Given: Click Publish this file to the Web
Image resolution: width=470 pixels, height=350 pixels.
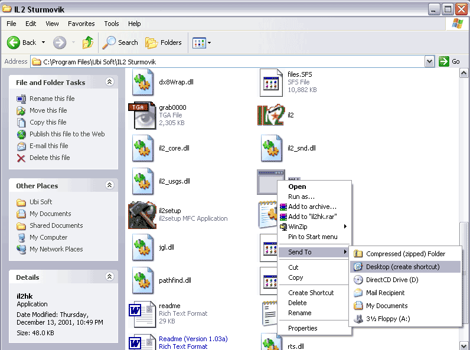Looking at the screenshot, I should click(x=67, y=134).
